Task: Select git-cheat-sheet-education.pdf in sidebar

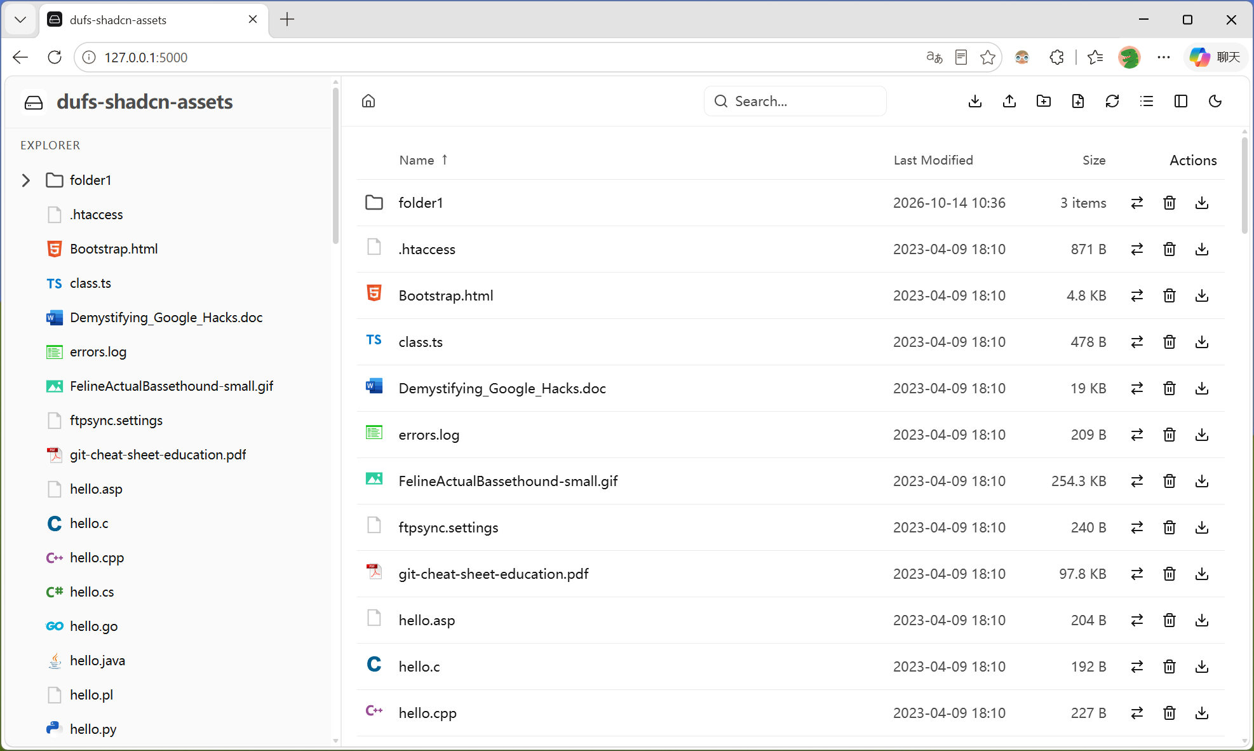Action: coord(158,455)
